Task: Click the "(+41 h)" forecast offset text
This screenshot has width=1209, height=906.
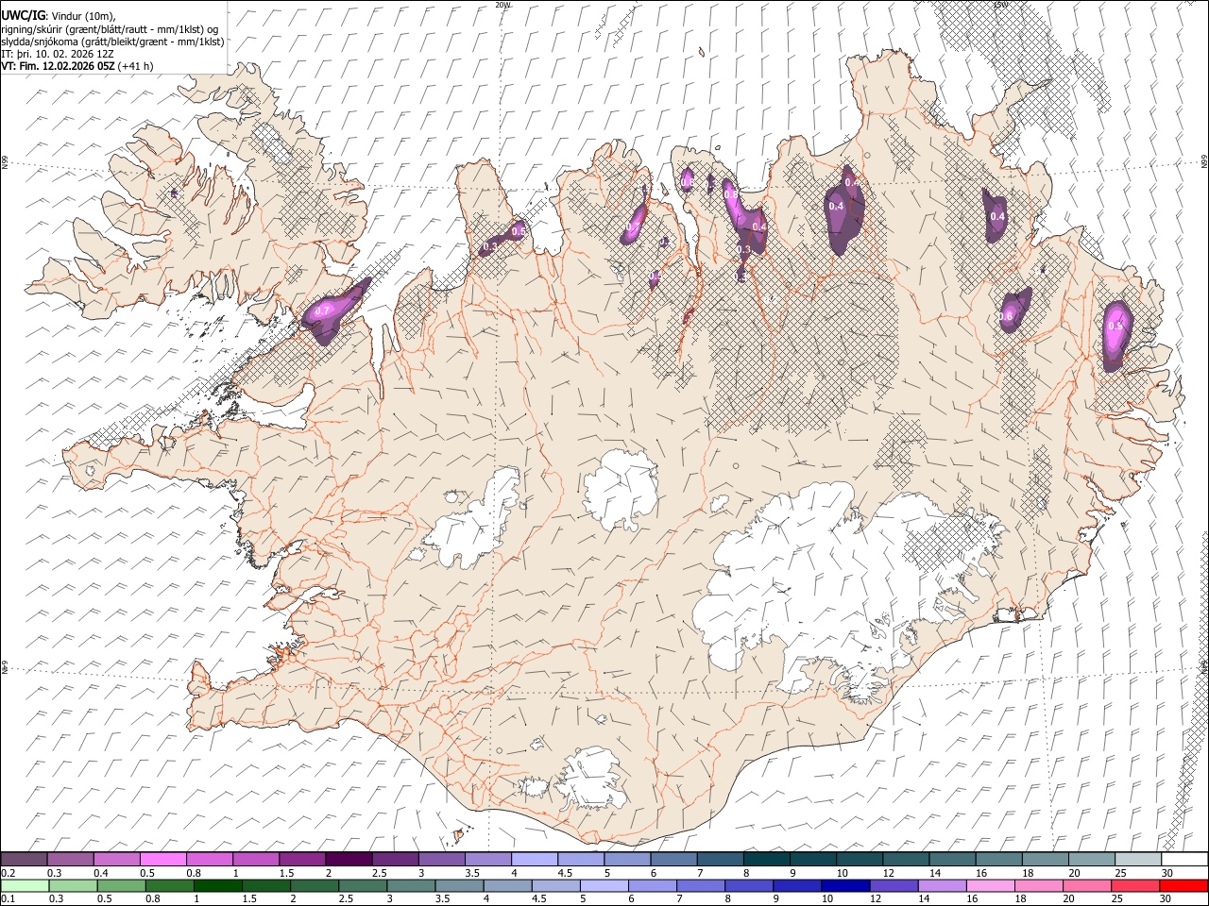Action: pos(136,66)
